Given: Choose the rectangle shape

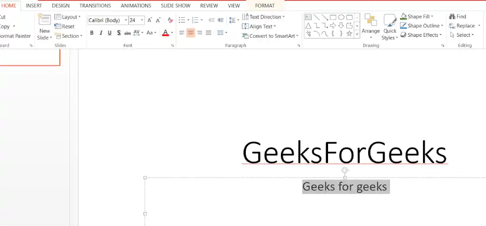Looking at the screenshot, I should coord(333,17).
